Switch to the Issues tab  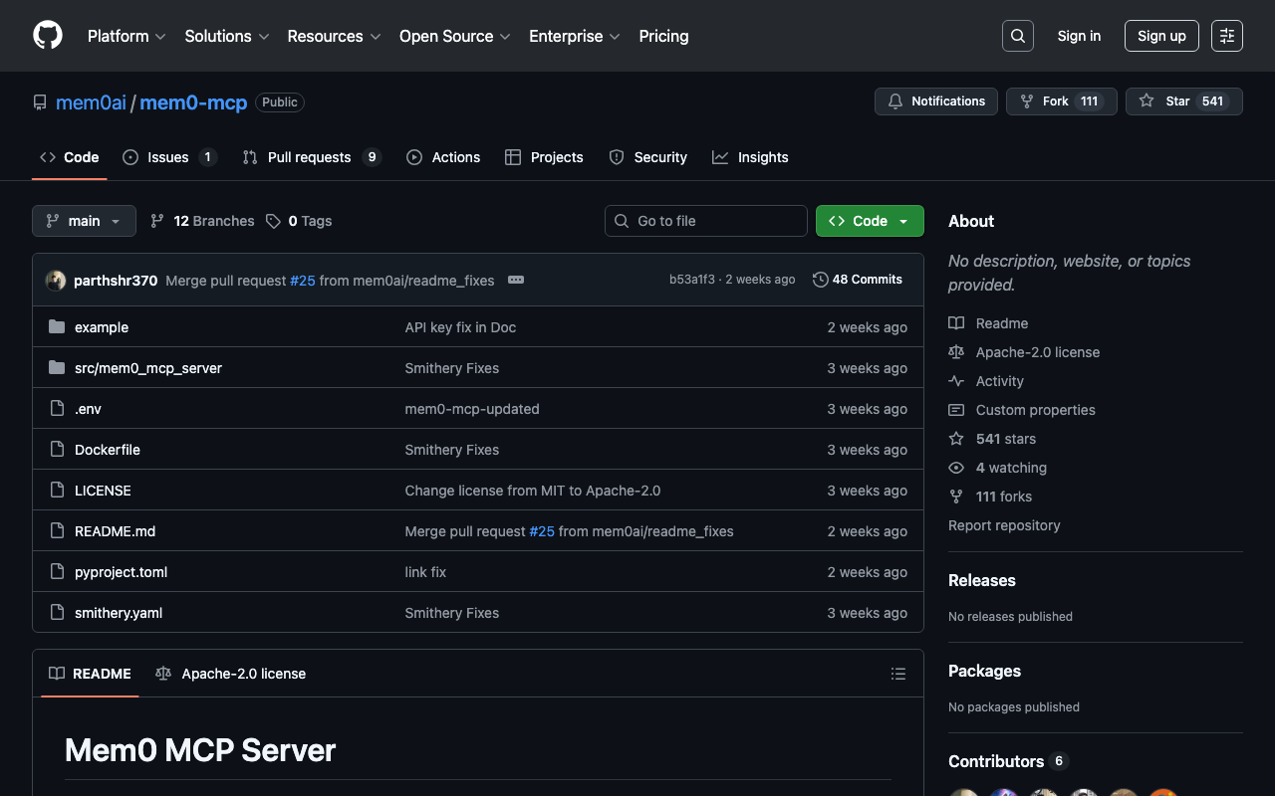tap(168, 157)
